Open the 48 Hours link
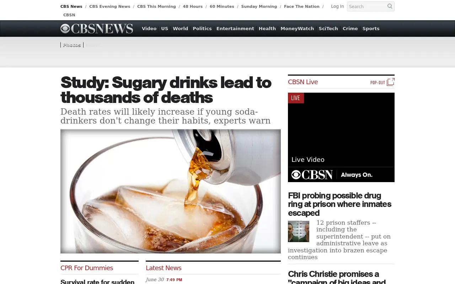The height and width of the screenshot is (284, 455). coord(193,6)
